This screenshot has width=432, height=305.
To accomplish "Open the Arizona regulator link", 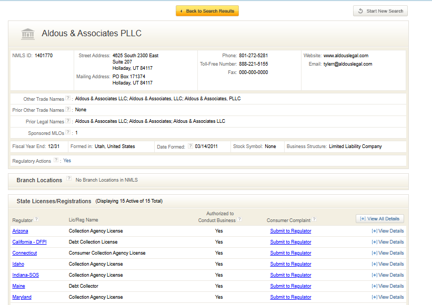I will (x=20, y=231).
